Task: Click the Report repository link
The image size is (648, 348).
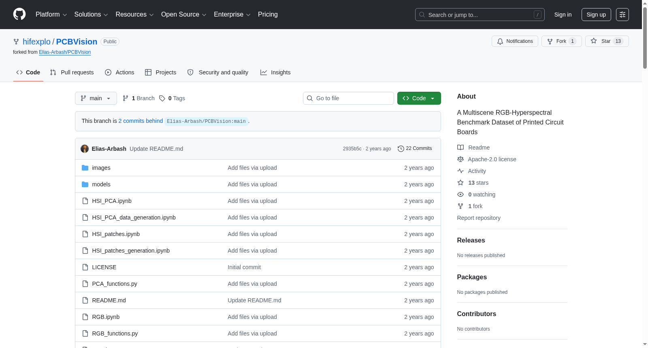Action: pyautogui.click(x=479, y=218)
